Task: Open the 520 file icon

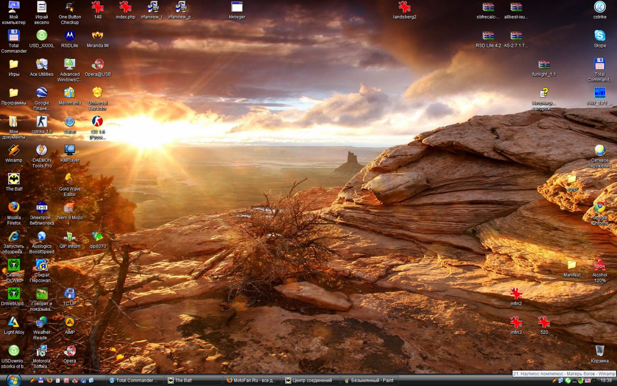Action: 544,326
